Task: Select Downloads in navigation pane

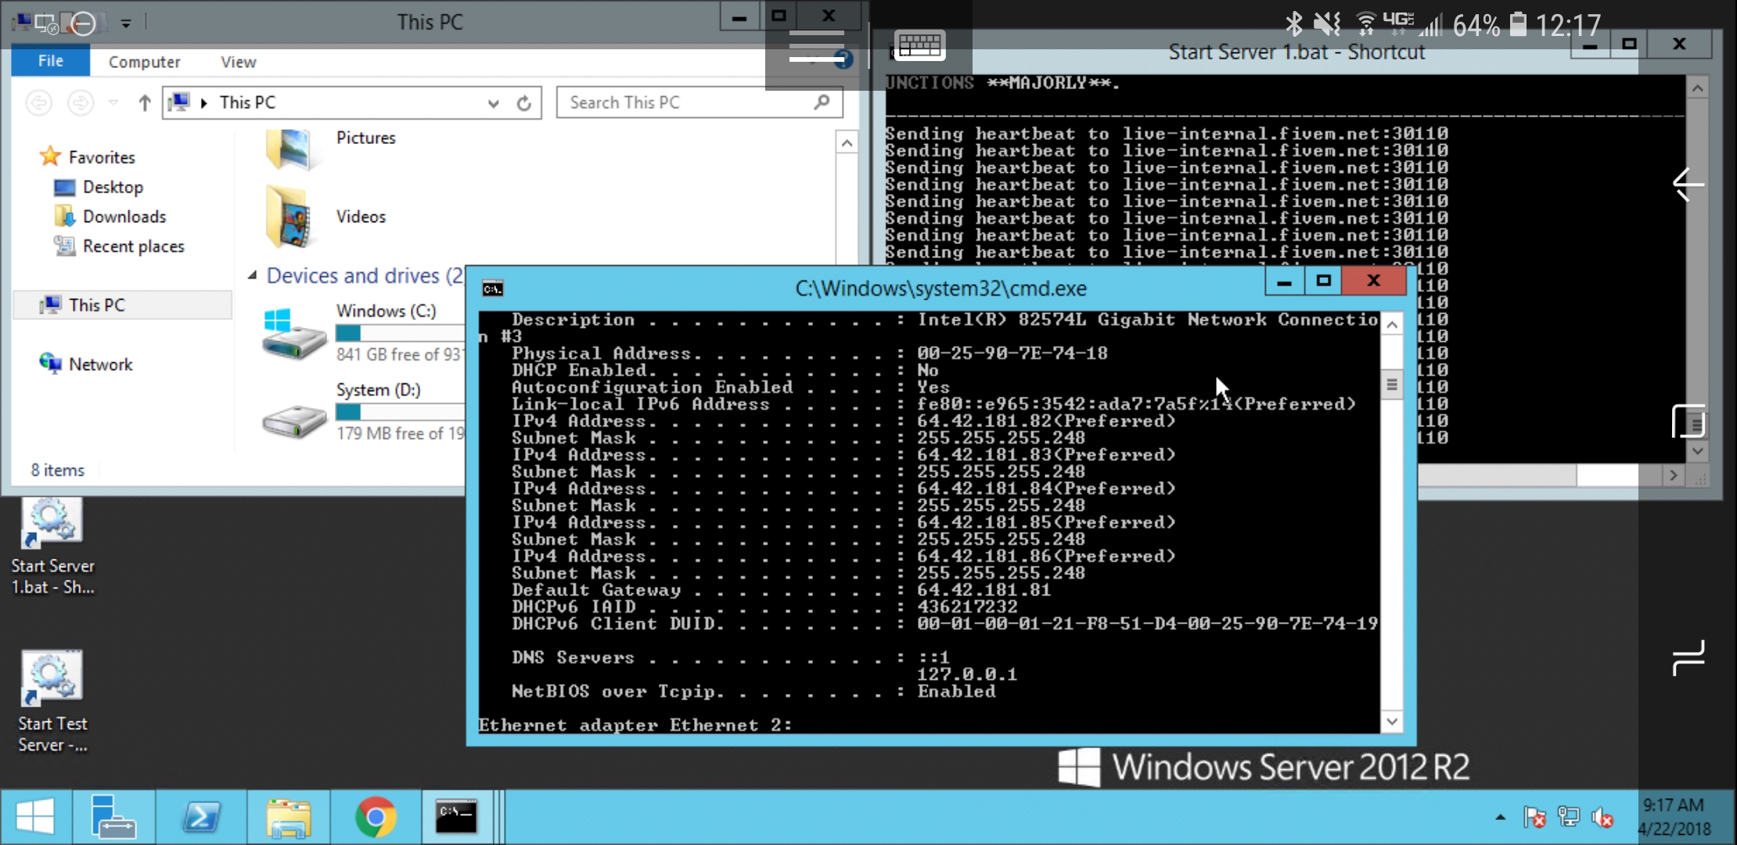Action: [x=111, y=217]
